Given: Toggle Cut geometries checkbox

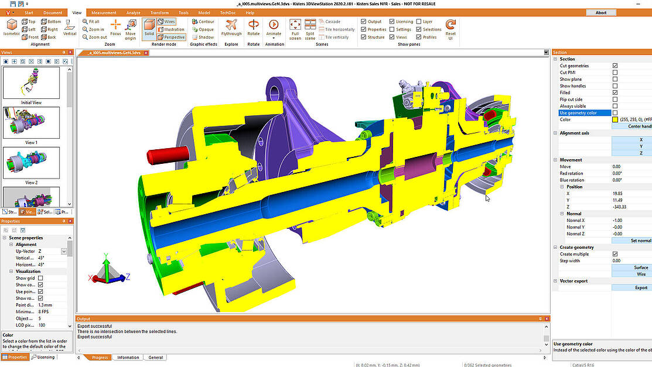Looking at the screenshot, I should 615,66.
